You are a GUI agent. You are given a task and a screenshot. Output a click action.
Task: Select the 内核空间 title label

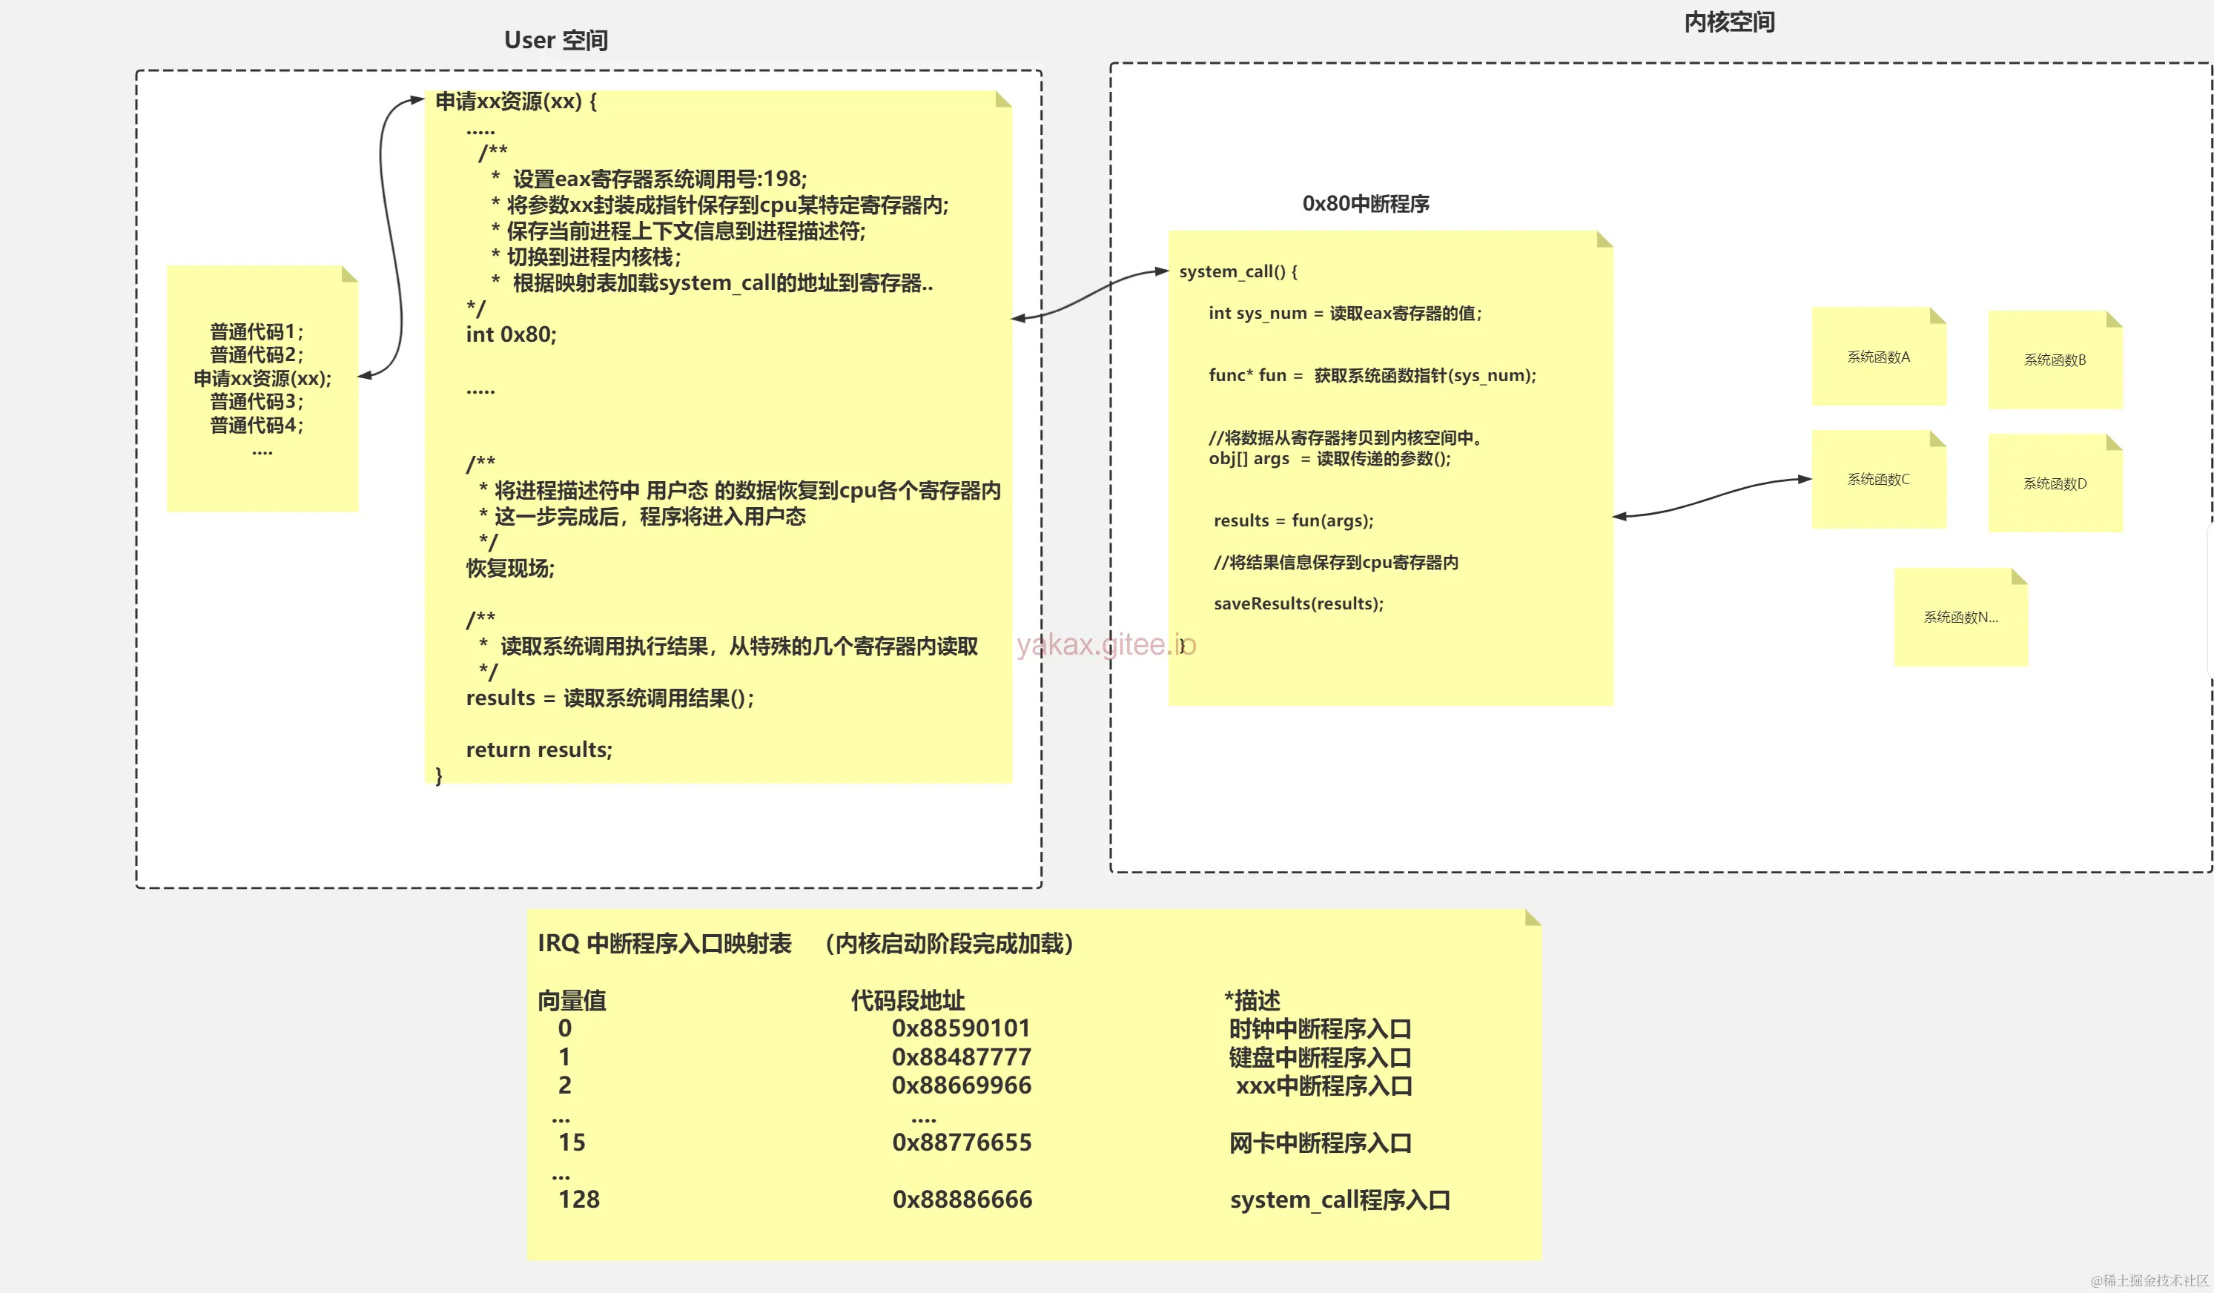coord(1729,22)
